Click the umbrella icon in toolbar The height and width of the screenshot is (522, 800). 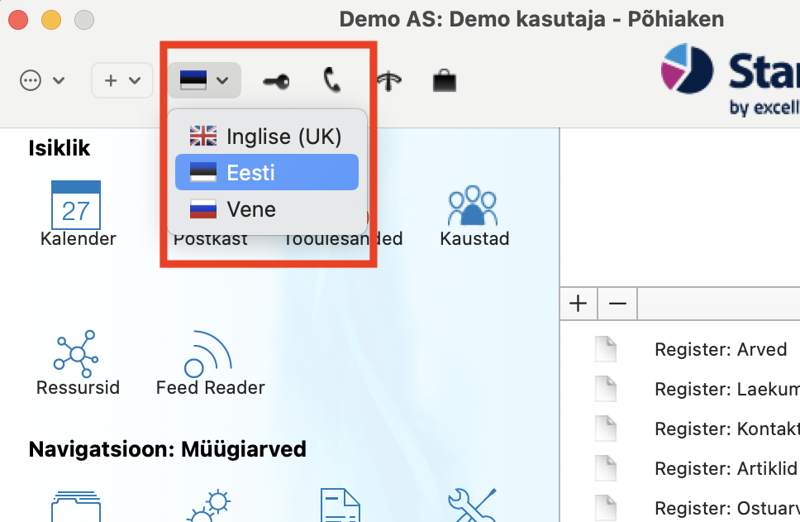click(388, 81)
